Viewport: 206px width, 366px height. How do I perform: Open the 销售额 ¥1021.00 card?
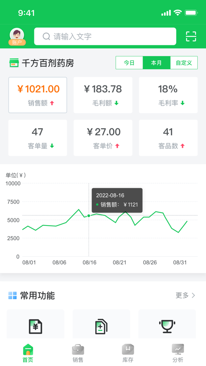(38, 95)
